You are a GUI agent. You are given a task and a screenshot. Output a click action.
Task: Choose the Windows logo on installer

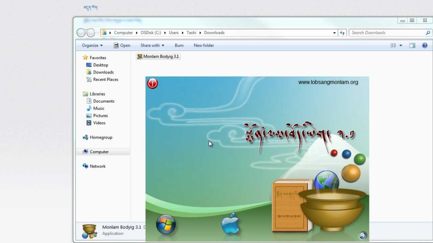[166, 224]
